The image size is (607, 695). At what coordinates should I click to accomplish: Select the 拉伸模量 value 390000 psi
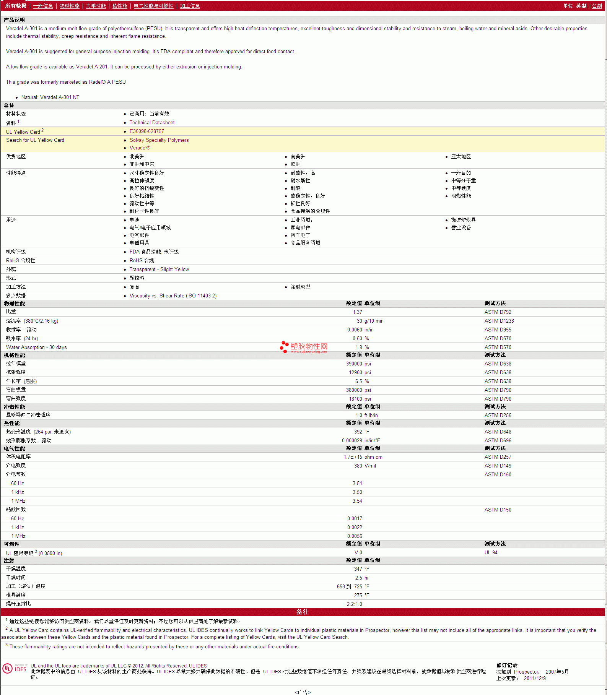358,364
